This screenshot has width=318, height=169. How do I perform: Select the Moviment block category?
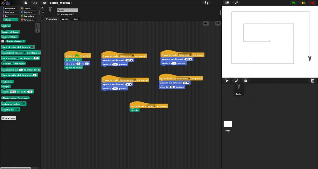[10, 8]
